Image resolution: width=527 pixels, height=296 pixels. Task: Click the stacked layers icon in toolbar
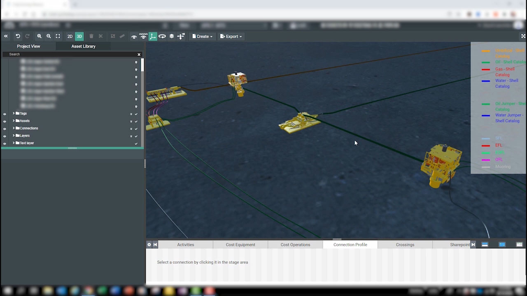(172, 36)
